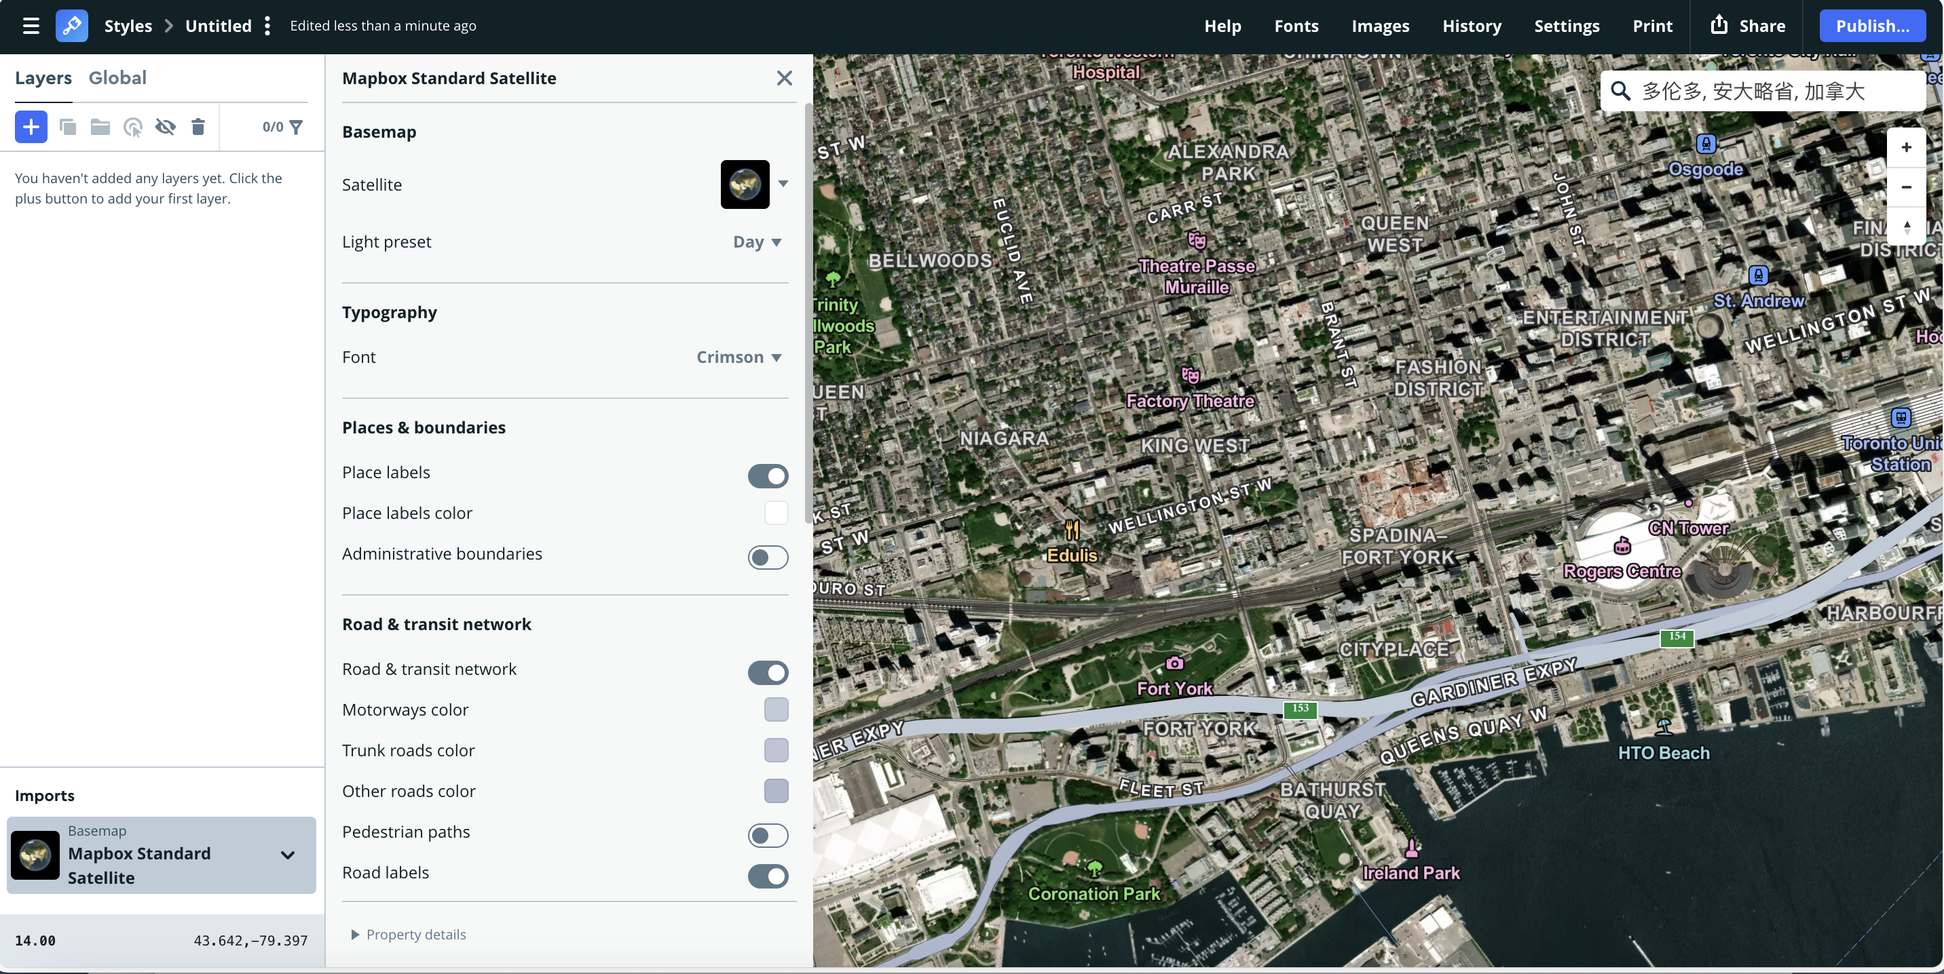Click the duplicate layers icon
This screenshot has height=974, width=1944.
pos(68,127)
